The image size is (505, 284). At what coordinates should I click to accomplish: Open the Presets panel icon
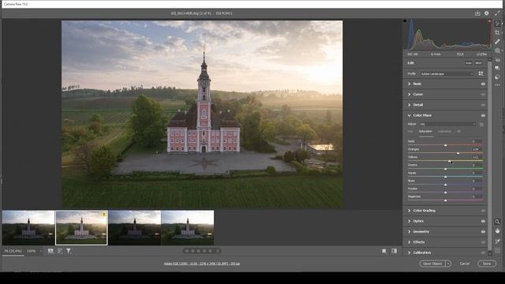point(497,77)
